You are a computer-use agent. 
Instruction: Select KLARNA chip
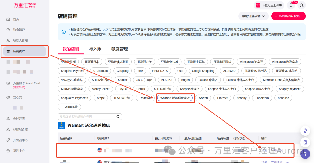167,80
